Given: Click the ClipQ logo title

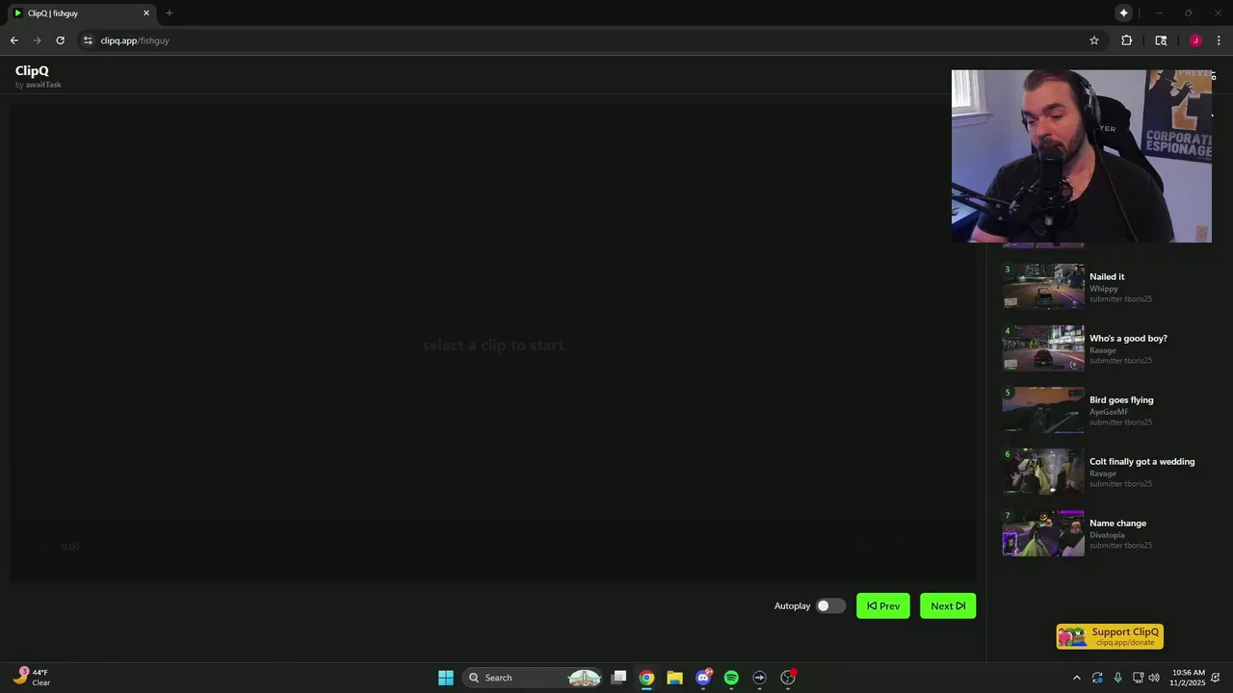Looking at the screenshot, I should 32,70.
